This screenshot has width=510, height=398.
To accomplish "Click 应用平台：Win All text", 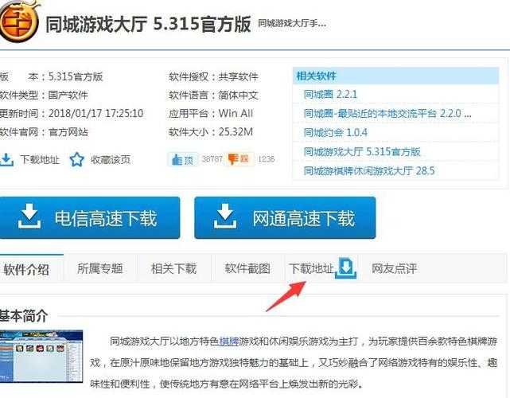I will 210,114.
